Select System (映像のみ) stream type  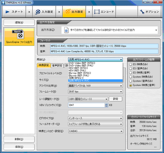pos(130,77)
